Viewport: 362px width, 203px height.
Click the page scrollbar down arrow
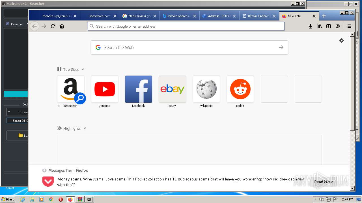352,188
